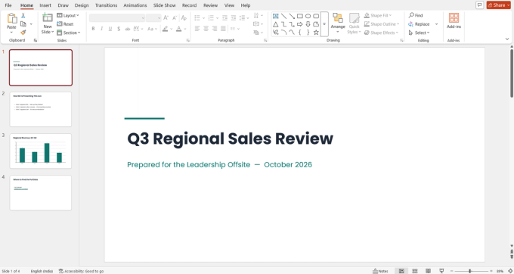This screenshot has width=514, height=274.
Task: Open the Review tab
Action: pyautogui.click(x=210, y=5)
